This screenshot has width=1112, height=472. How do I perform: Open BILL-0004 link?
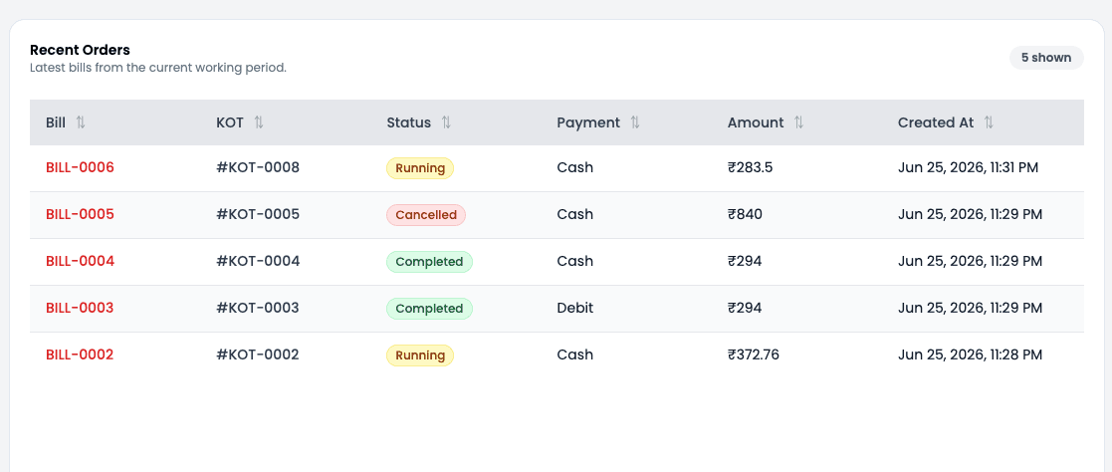80,261
